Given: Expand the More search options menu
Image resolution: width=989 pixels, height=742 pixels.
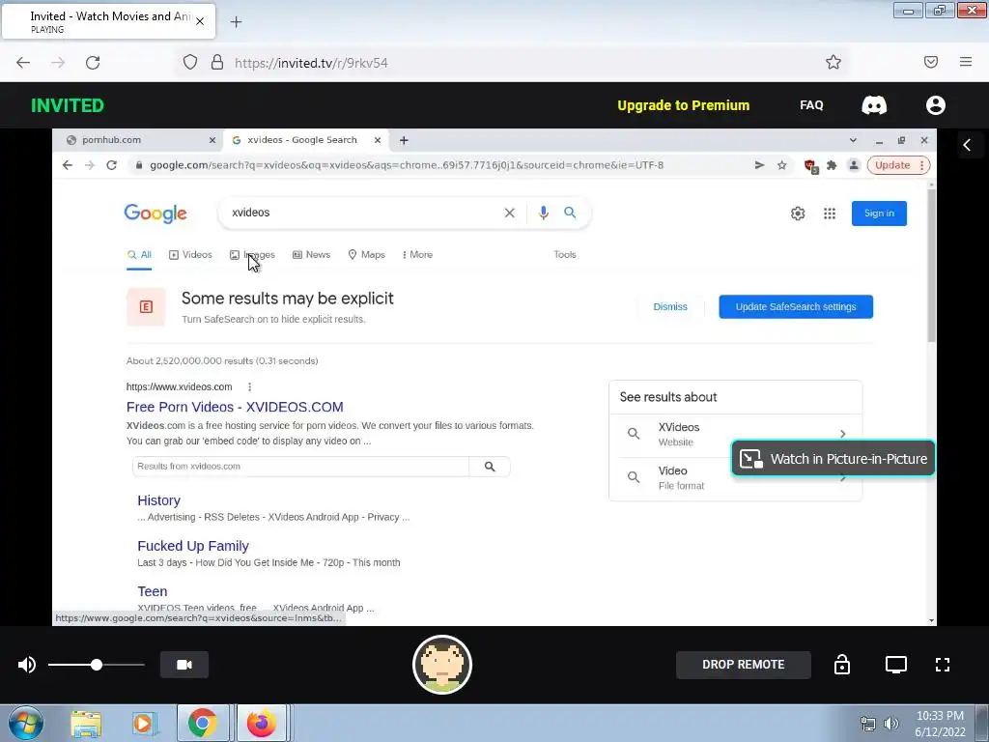Looking at the screenshot, I should (x=417, y=255).
